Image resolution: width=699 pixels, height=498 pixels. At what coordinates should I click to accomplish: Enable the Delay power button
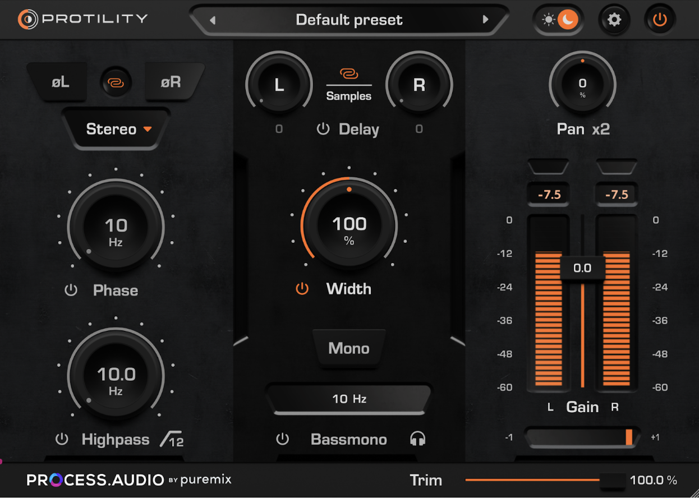tap(323, 130)
